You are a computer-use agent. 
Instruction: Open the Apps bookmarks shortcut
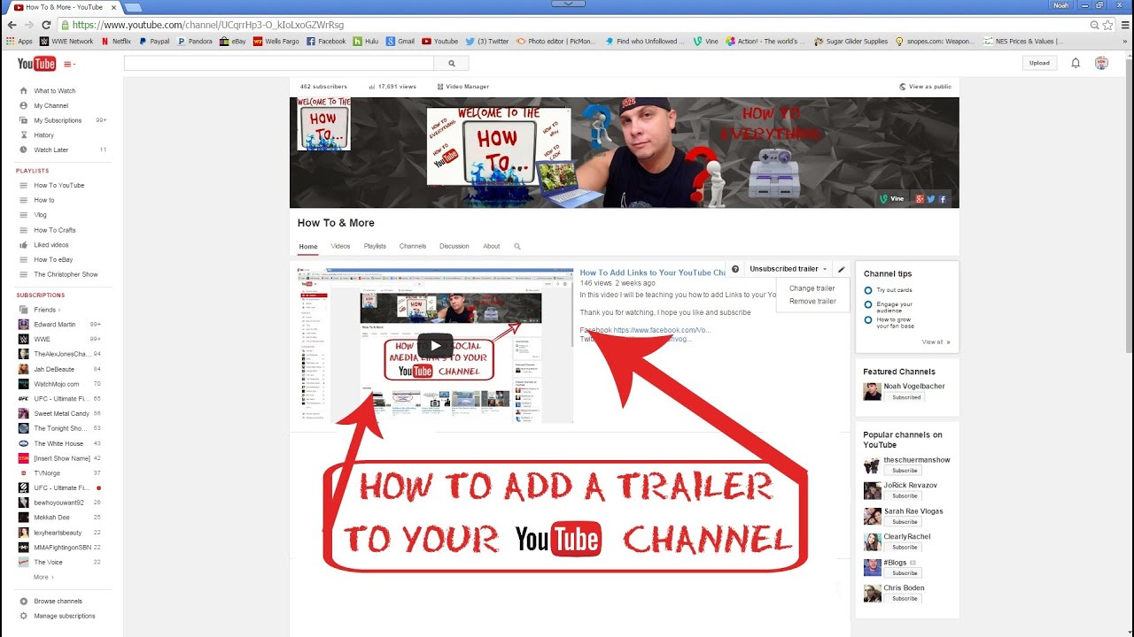(19, 41)
